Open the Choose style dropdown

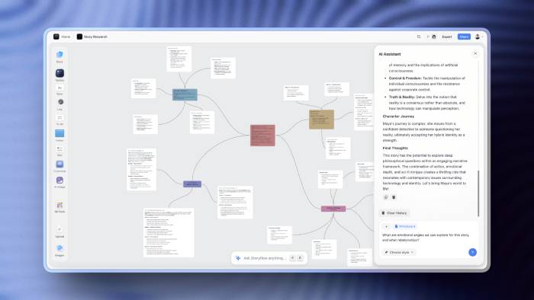point(399,253)
